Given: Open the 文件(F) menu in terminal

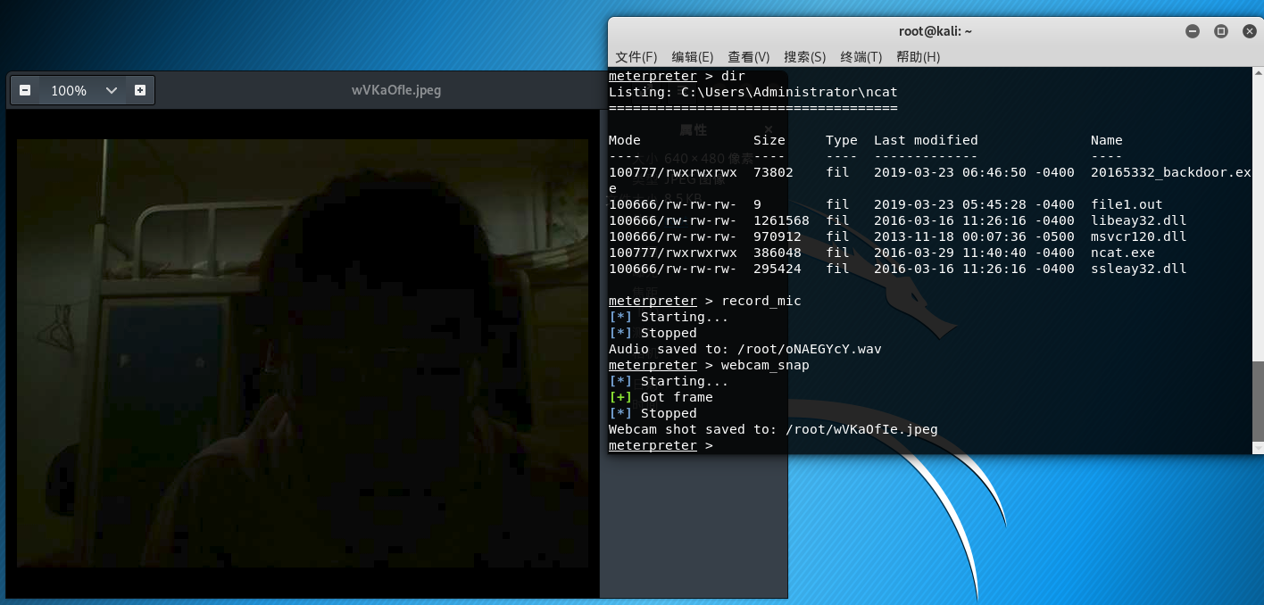Looking at the screenshot, I should coord(636,56).
